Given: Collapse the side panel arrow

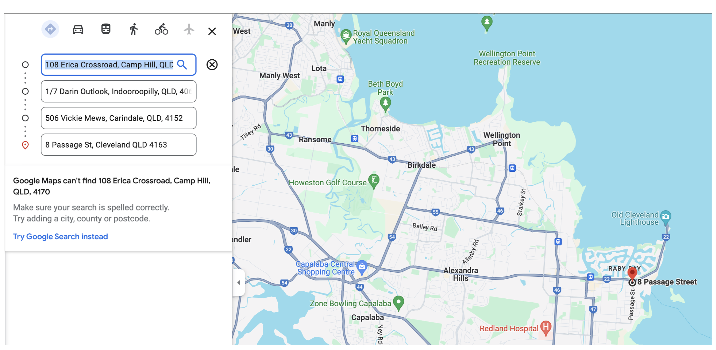Looking at the screenshot, I should (x=238, y=282).
